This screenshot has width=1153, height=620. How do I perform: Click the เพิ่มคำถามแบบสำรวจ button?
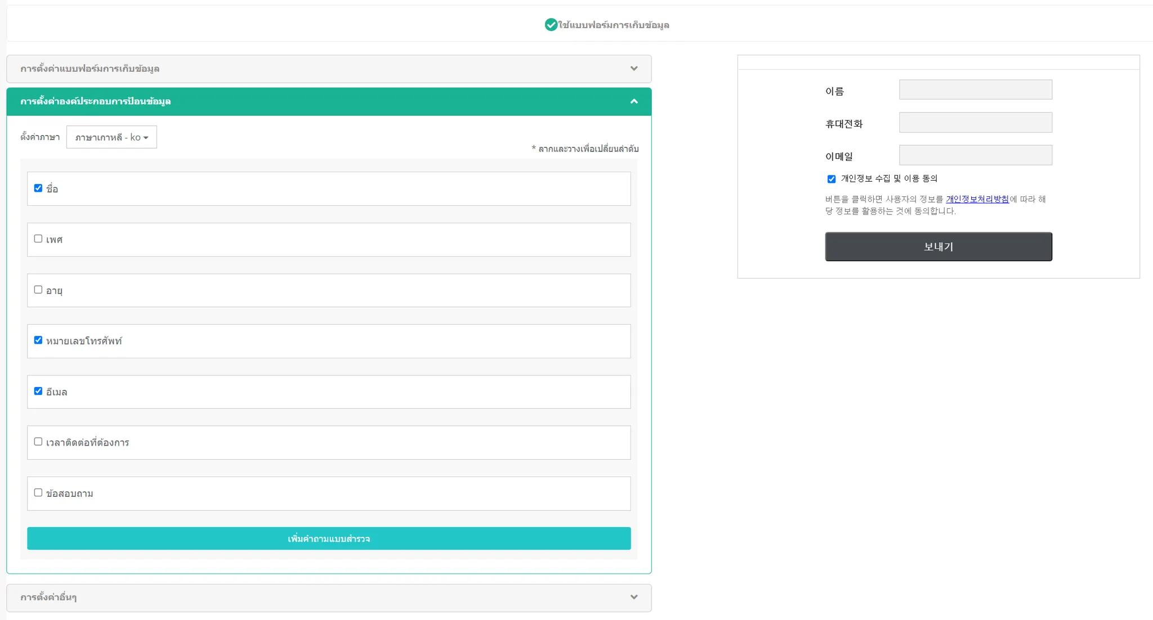[329, 538]
